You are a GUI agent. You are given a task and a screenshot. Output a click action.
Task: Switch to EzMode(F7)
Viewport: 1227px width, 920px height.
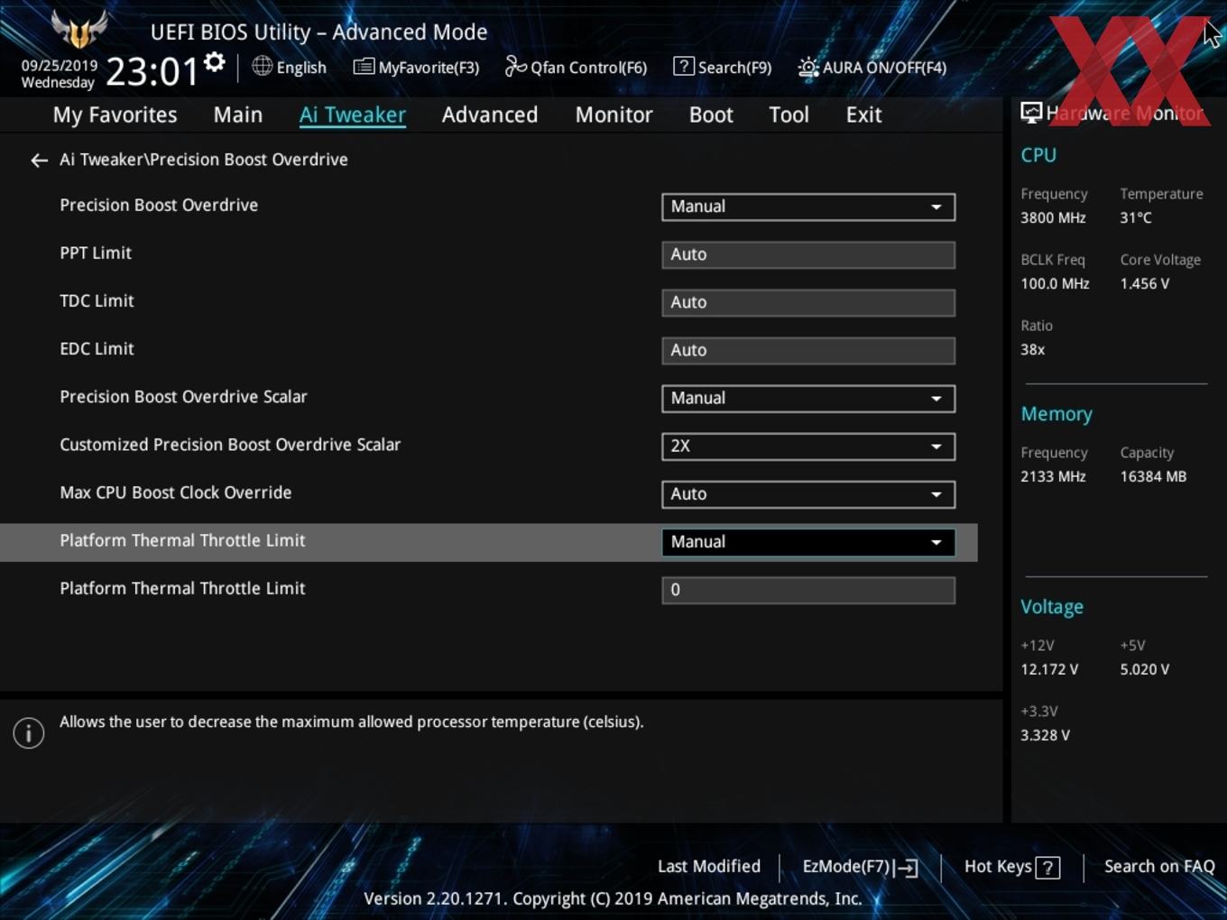tap(859, 867)
